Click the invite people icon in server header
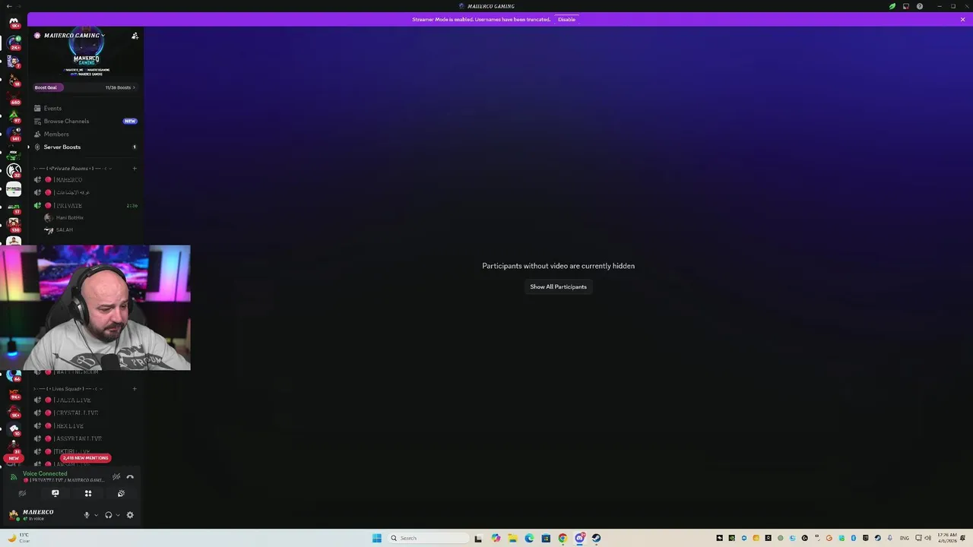Image resolution: width=973 pixels, height=547 pixels. [x=135, y=36]
